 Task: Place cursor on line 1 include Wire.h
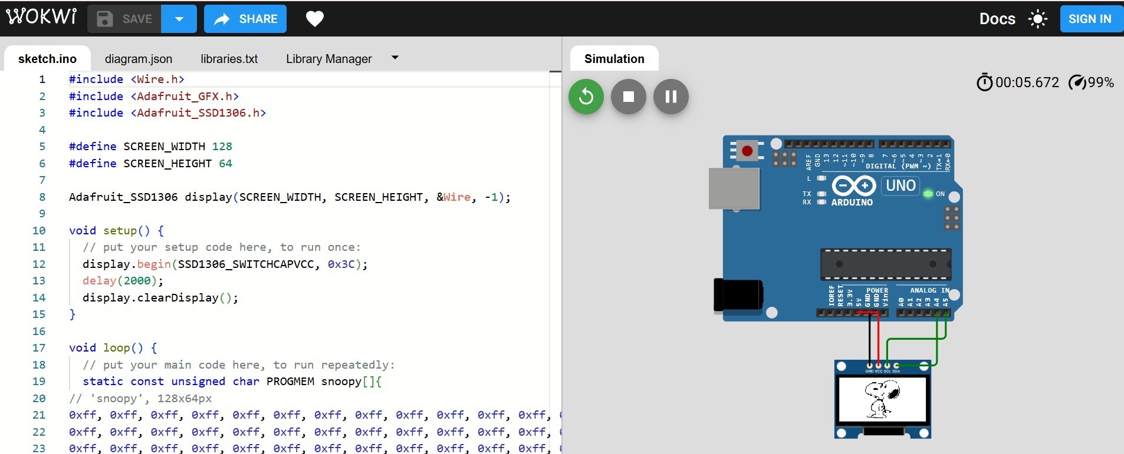tap(127, 79)
